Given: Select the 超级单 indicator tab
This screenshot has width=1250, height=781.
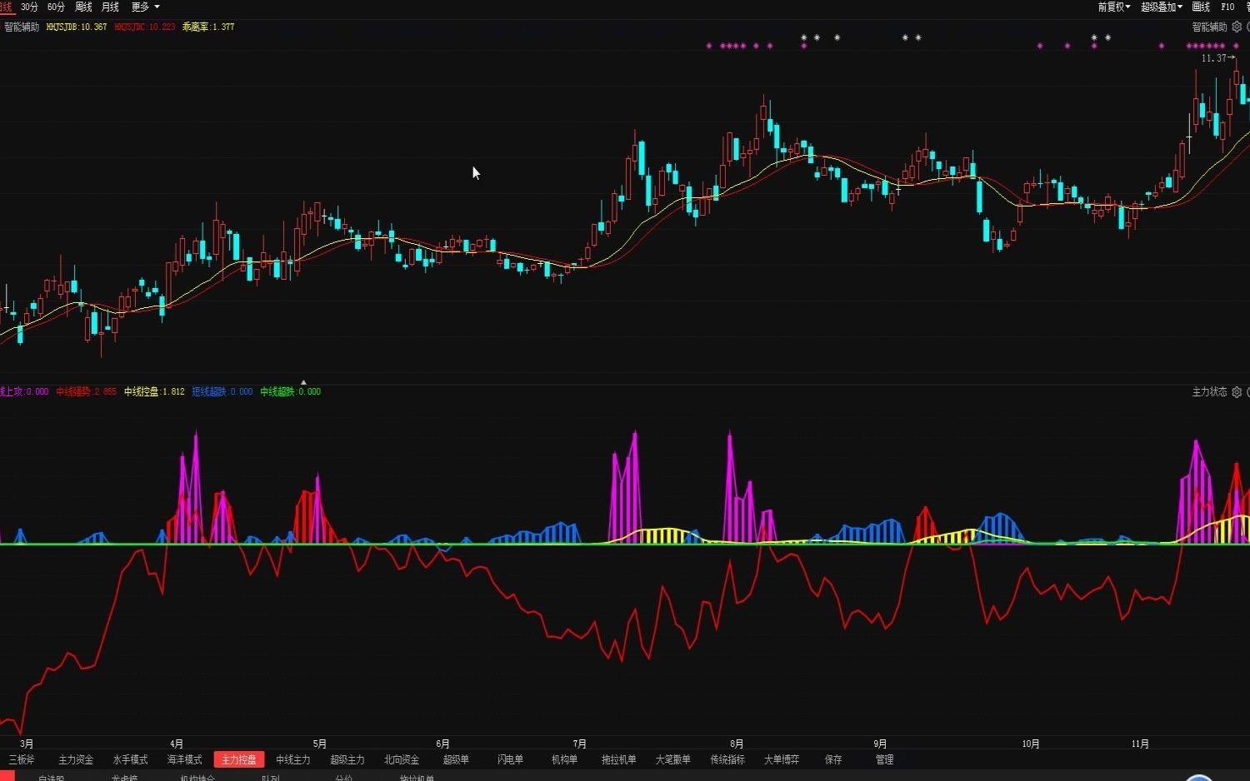Looking at the screenshot, I should pyautogui.click(x=456, y=759).
